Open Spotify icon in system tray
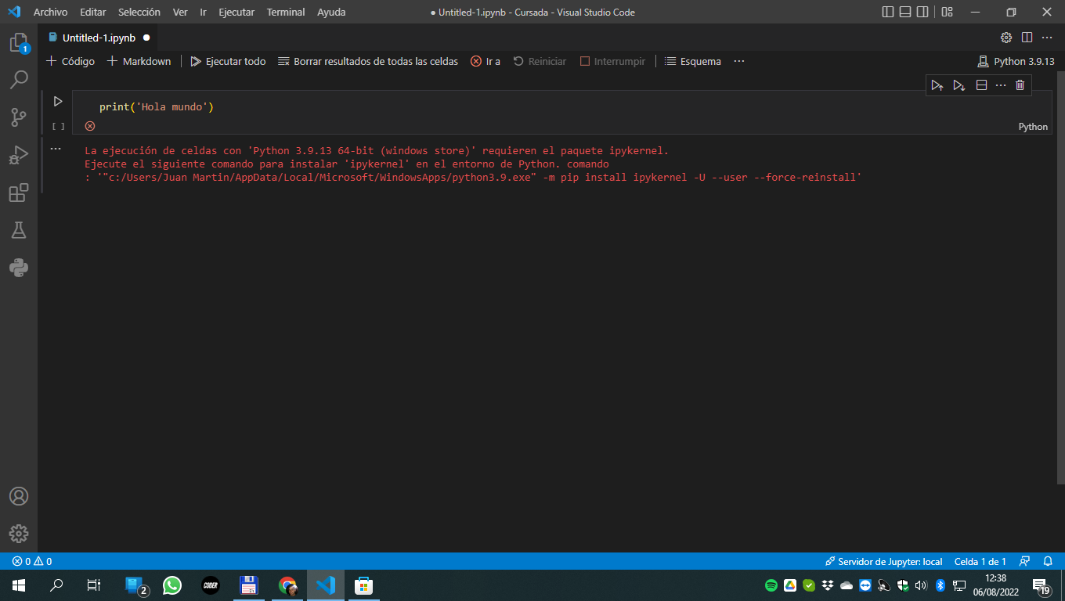Image resolution: width=1065 pixels, height=601 pixels. [771, 585]
